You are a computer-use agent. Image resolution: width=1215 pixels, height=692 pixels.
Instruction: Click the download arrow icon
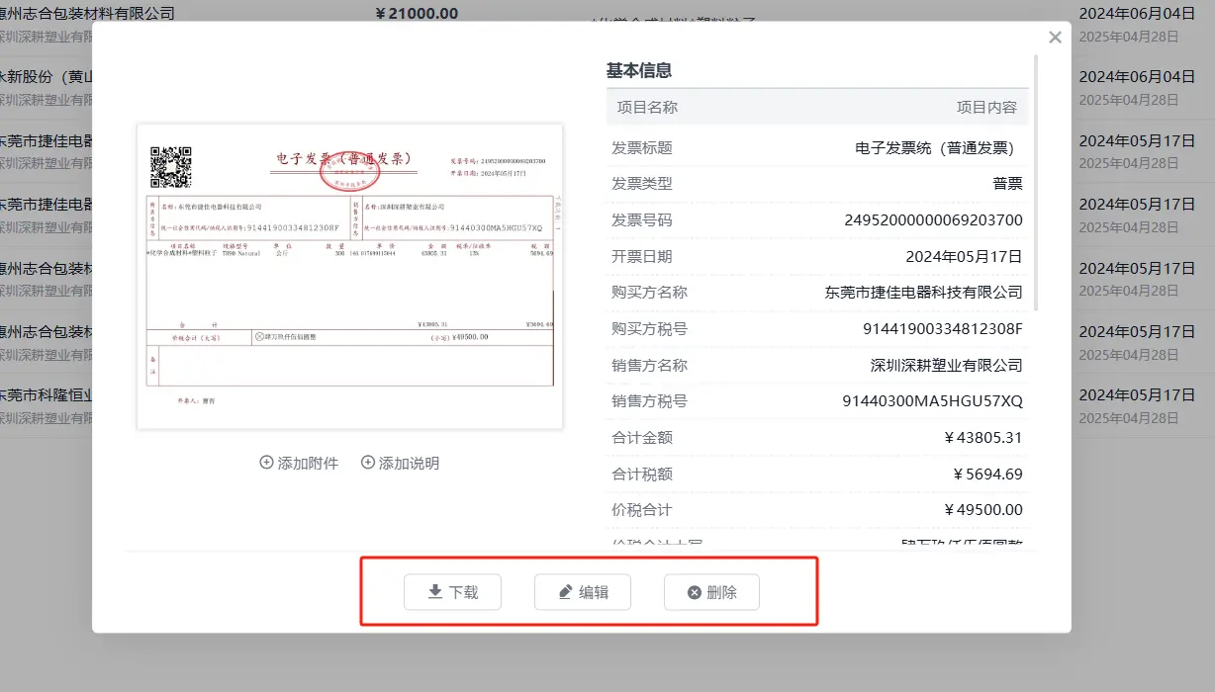coord(434,592)
